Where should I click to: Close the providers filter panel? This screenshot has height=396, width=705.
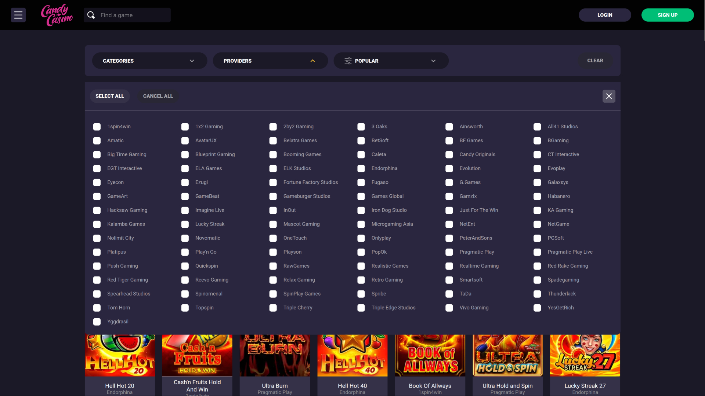(609, 96)
